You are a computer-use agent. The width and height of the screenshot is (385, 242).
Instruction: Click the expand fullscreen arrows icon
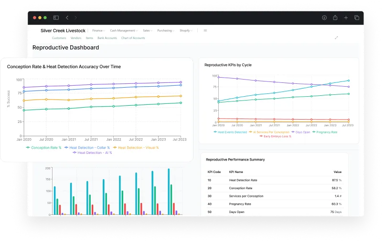point(336,38)
